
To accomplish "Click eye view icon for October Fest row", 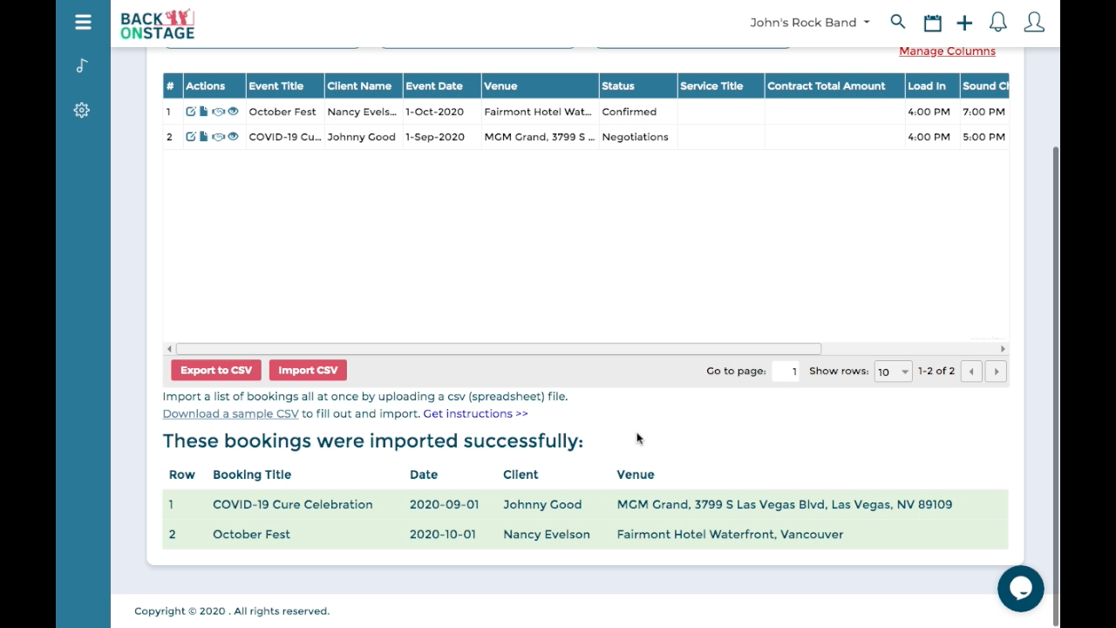I will coord(233,112).
